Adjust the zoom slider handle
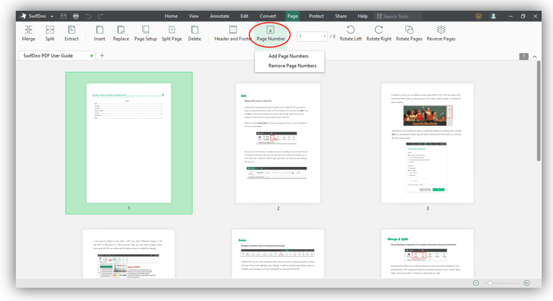Screen dimensions: 553x301 (x=490, y=283)
